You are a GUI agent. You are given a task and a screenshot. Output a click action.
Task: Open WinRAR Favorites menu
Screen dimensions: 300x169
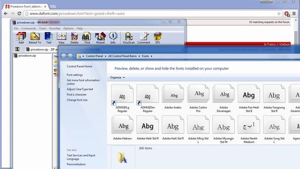54,28
